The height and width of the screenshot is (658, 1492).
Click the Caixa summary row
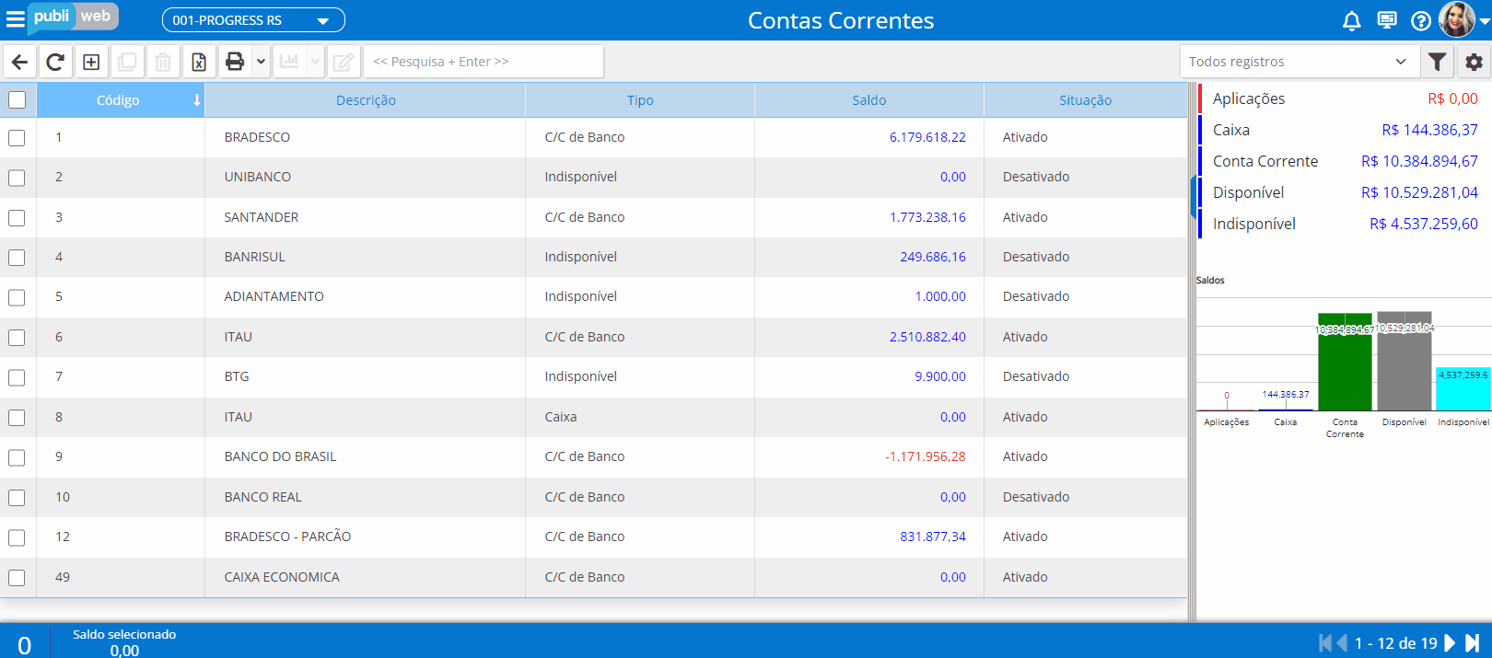click(x=1345, y=130)
